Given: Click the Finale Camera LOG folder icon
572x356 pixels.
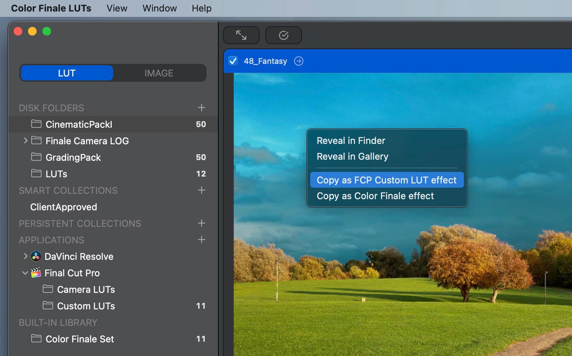Looking at the screenshot, I should (36, 140).
